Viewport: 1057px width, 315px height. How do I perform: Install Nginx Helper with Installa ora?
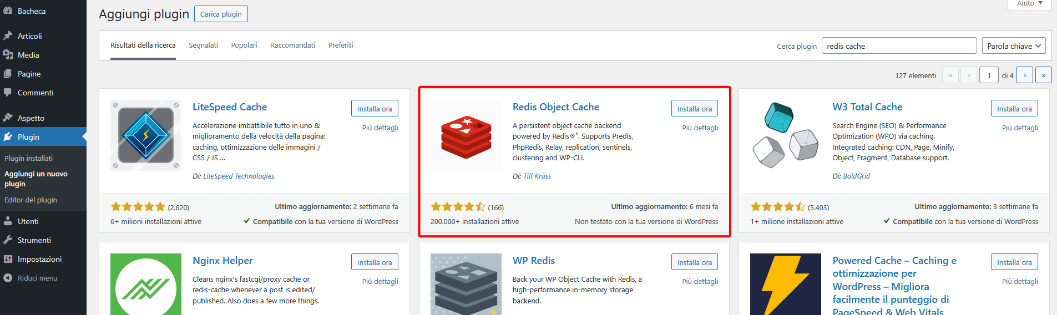(375, 262)
